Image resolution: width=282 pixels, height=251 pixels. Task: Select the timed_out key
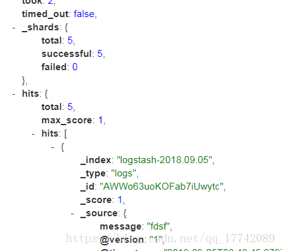coord(45,14)
